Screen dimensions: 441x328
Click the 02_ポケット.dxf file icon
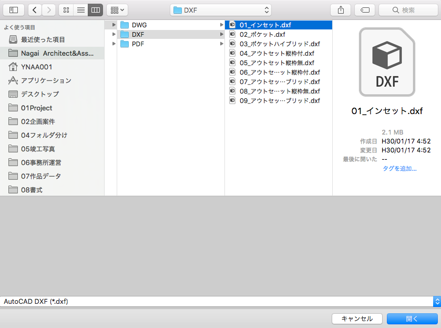[232, 34]
